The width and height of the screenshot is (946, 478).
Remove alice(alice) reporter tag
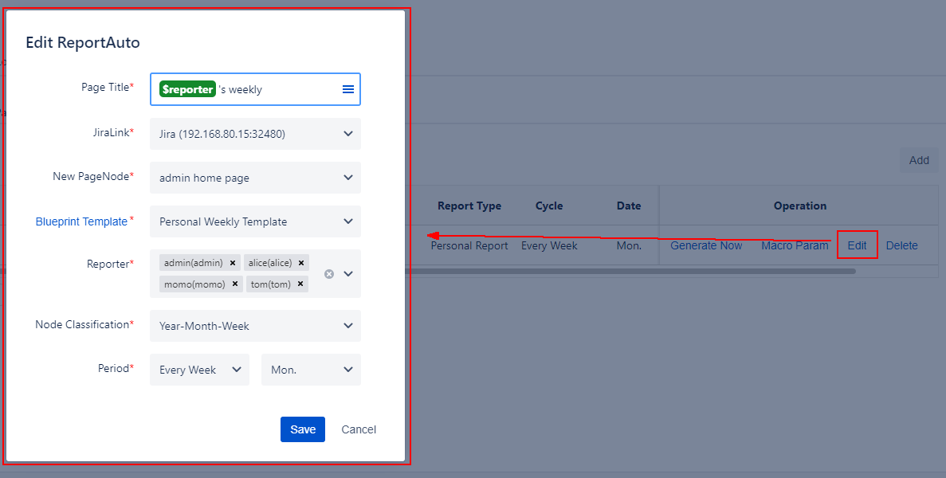coord(301,263)
